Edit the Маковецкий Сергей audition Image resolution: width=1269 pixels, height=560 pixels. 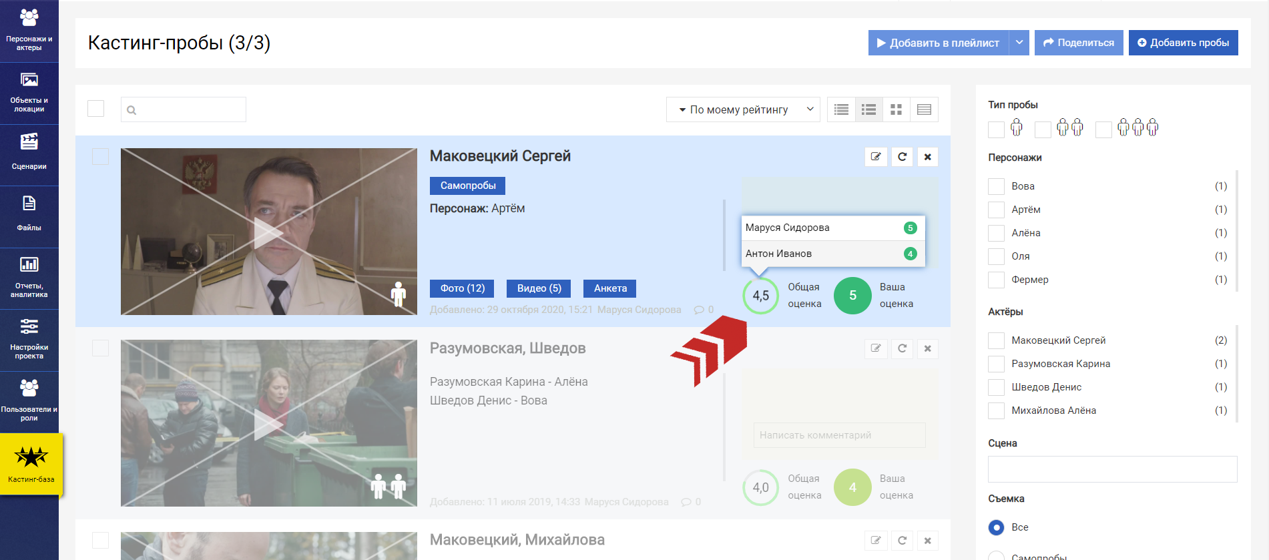click(x=876, y=157)
